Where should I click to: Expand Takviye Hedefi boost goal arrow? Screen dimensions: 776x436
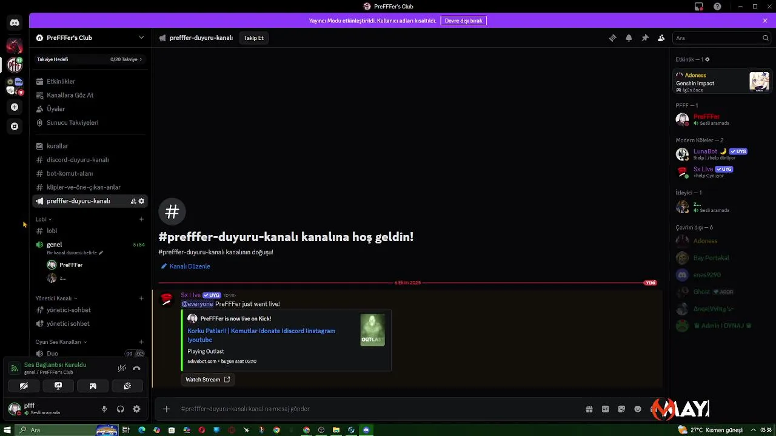coord(141,59)
